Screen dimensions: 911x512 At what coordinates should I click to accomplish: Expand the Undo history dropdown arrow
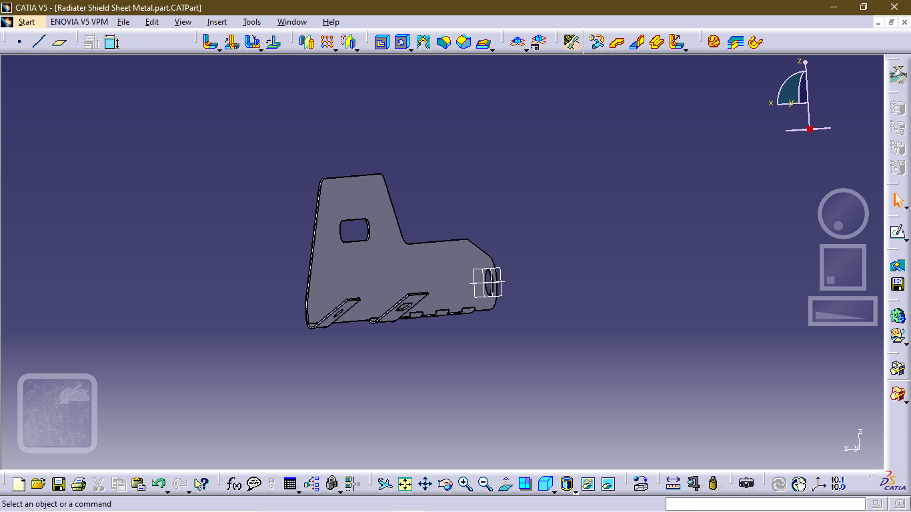(167, 492)
